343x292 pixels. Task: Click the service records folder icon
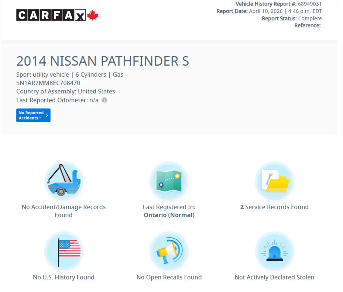[275, 181]
